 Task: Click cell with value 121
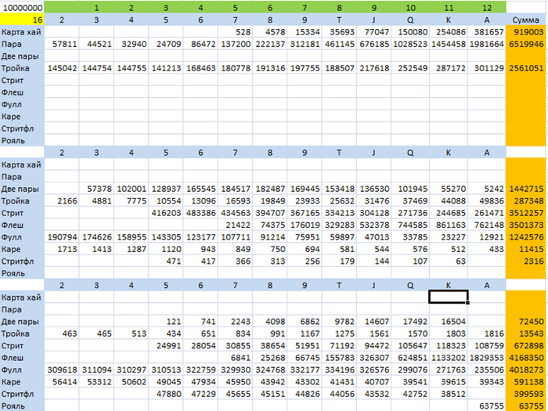click(166, 322)
